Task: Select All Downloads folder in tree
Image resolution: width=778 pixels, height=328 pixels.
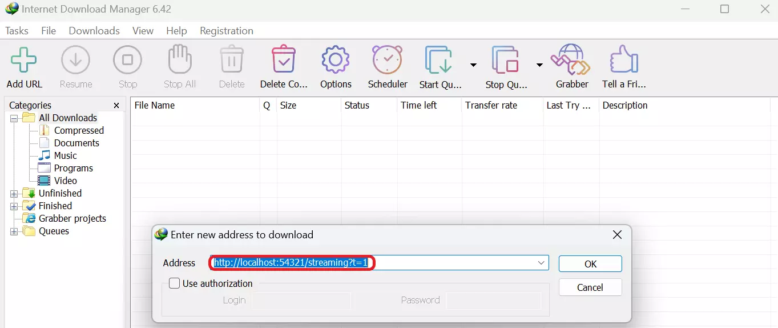Action: click(x=67, y=118)
